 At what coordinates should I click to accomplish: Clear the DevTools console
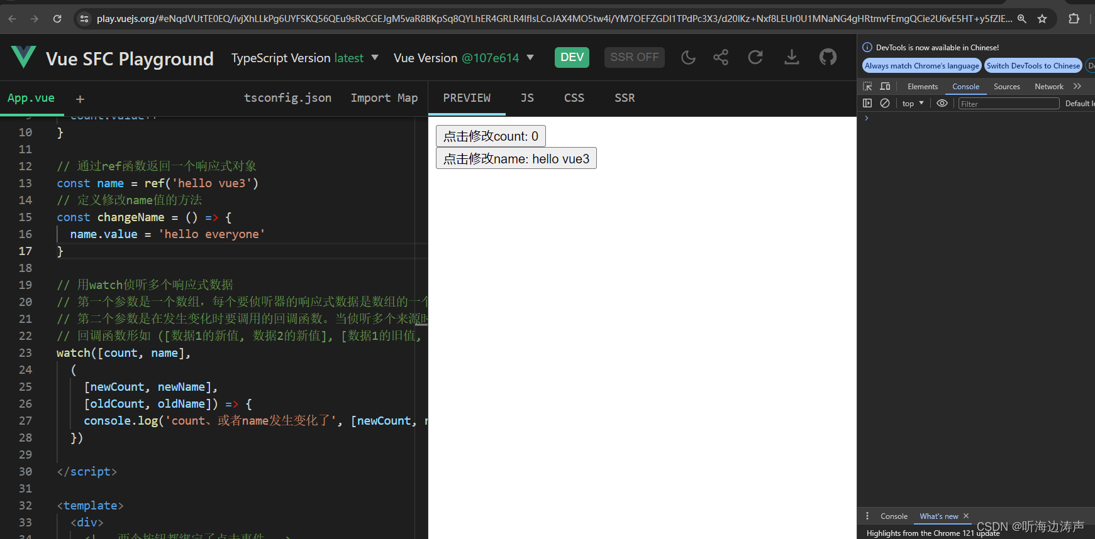click(885, 104)
